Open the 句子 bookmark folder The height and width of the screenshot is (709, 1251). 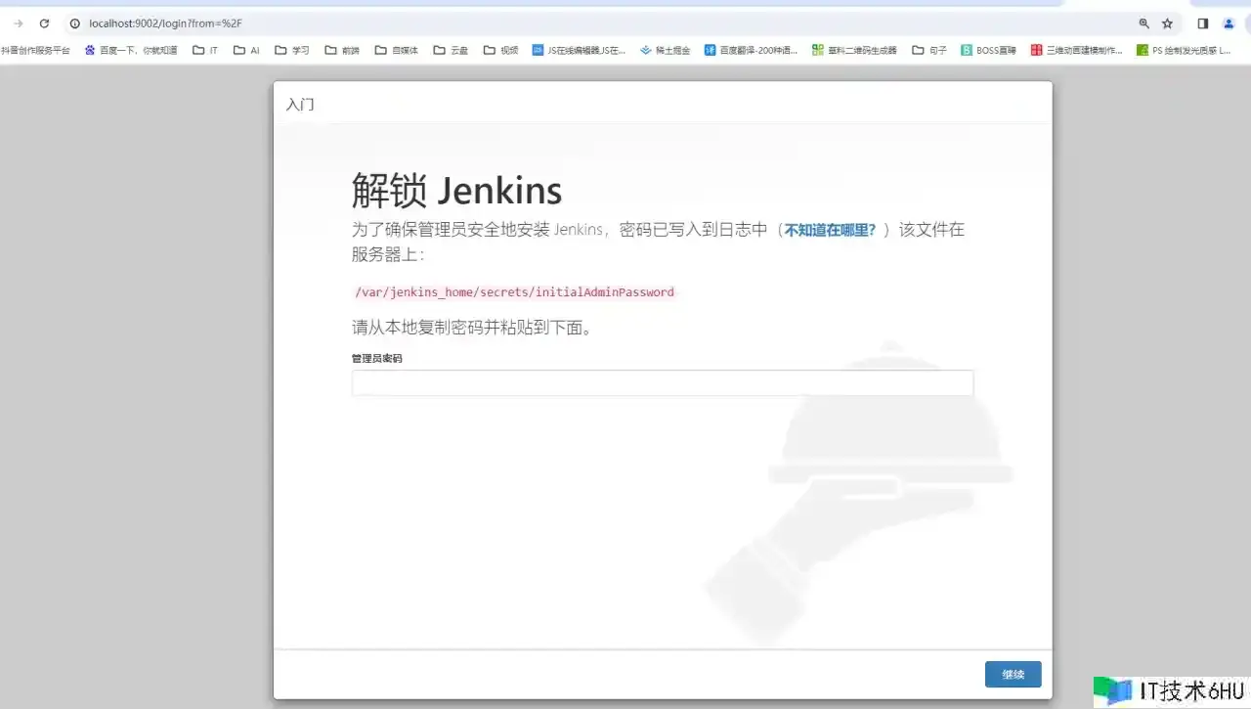point(929,50)
